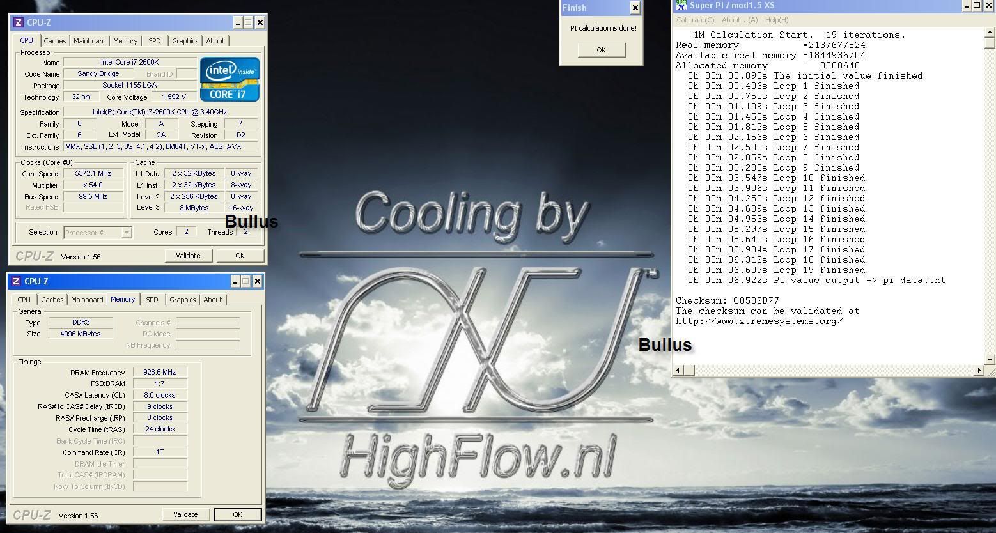Click the Technology value 32 nm
The image size is (996, 533).
pyautogui.click(x=81, y=97)
